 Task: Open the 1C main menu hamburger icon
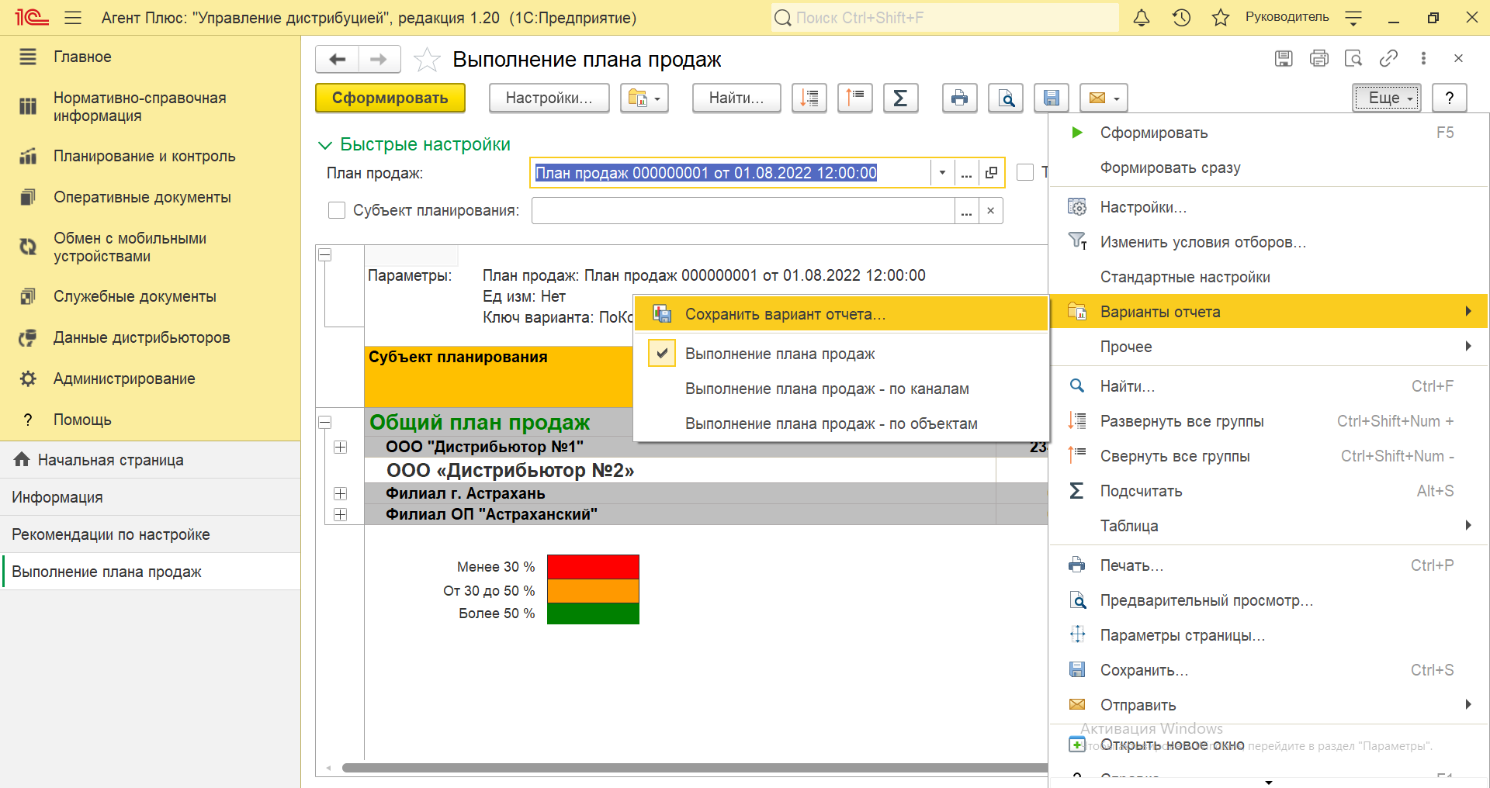click(73, 18)
